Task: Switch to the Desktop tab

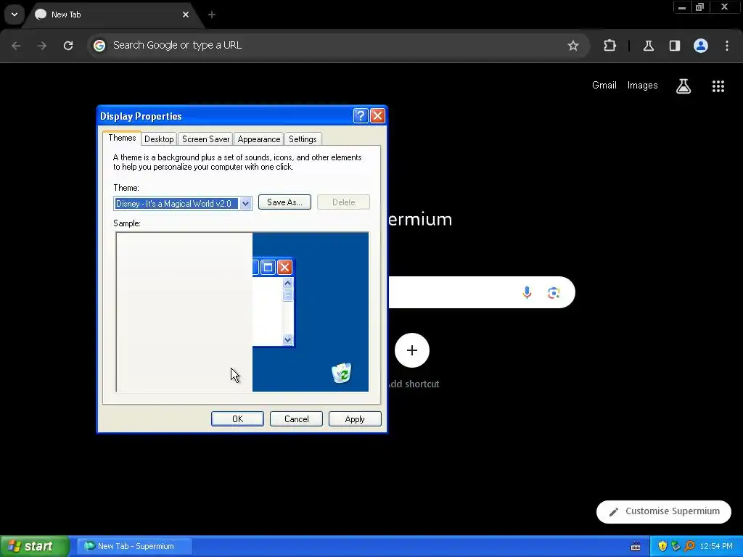Action: point(159,139)
